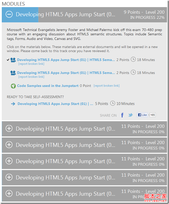
Task: Click the clock icon of the completed lesson's 18 Minutes
Action: tap(133, 60)
